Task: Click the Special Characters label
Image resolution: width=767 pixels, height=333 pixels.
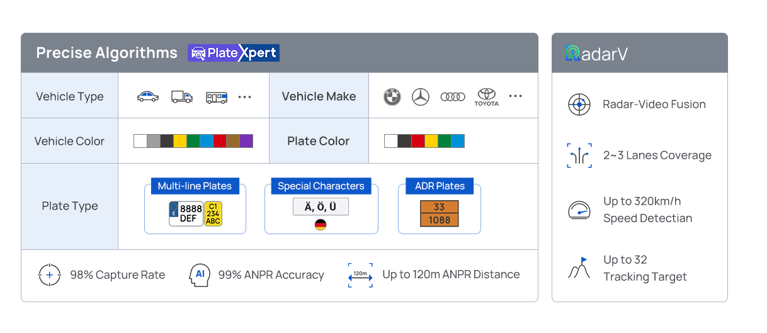Action: coord(321,186)
